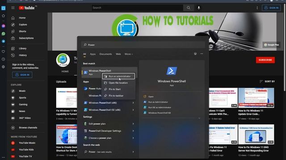Image resolution: width=286 pixels, height=160 pixels.
Task: Select Open file location menu item
Action: click(118, 83)
